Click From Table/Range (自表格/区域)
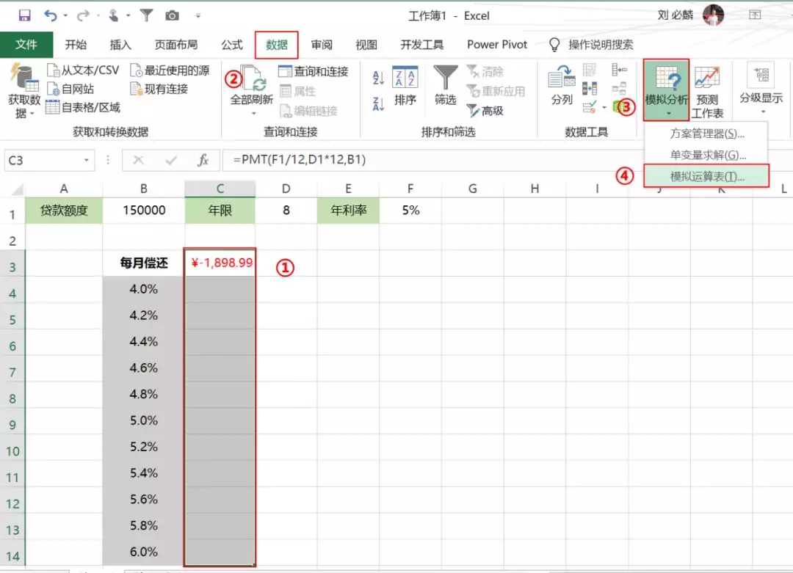793x573 pixels. (x=83, y=107)
